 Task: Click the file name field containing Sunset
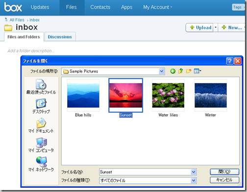pyautogui.click(x=145, y=172)
